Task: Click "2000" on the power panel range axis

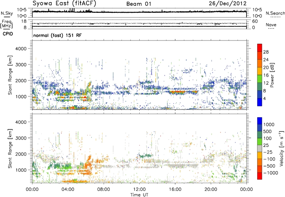Action: pyautogui.click(x=21, y=80)
